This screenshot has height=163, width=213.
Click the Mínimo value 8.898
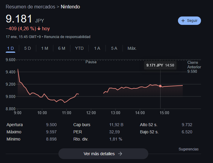[51, 139]
